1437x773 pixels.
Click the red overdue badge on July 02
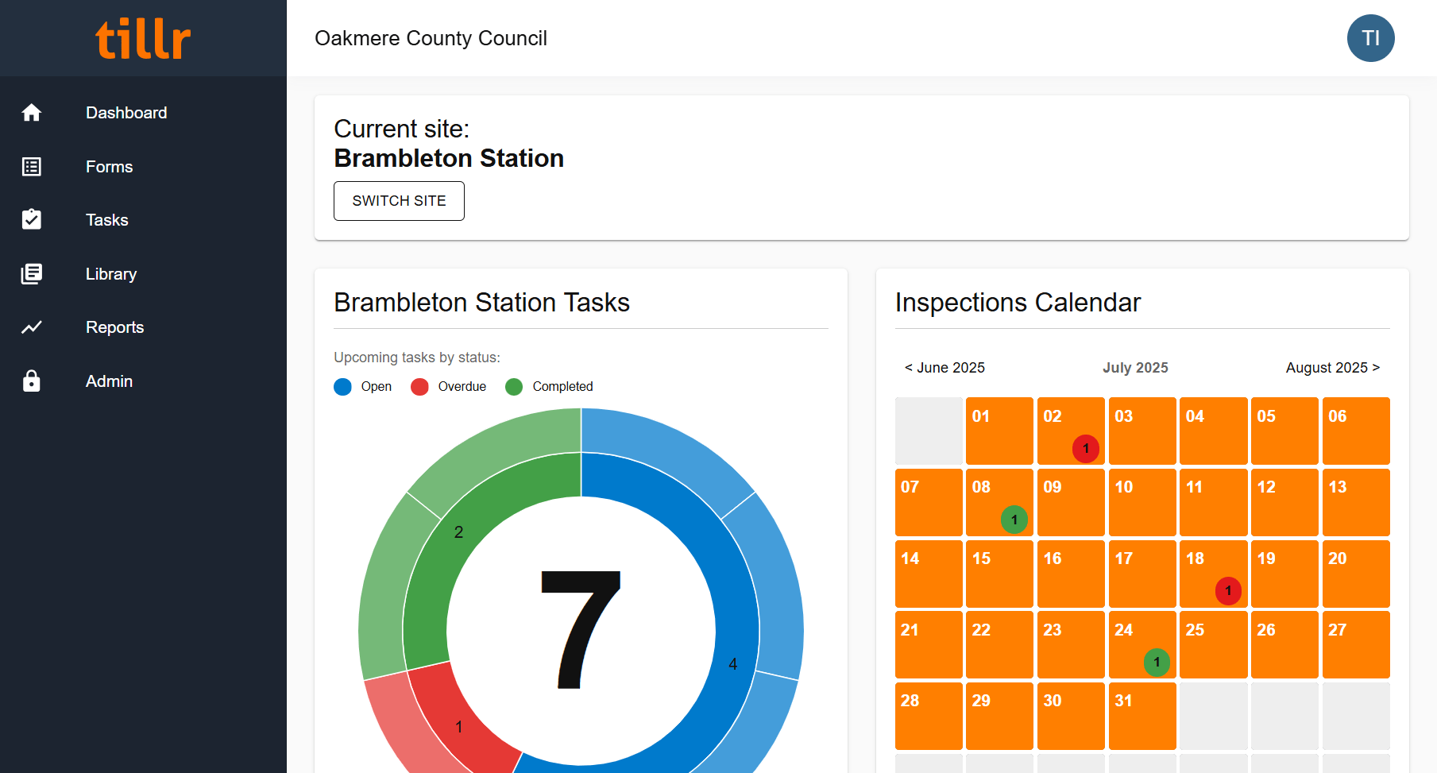(1085, 449)
